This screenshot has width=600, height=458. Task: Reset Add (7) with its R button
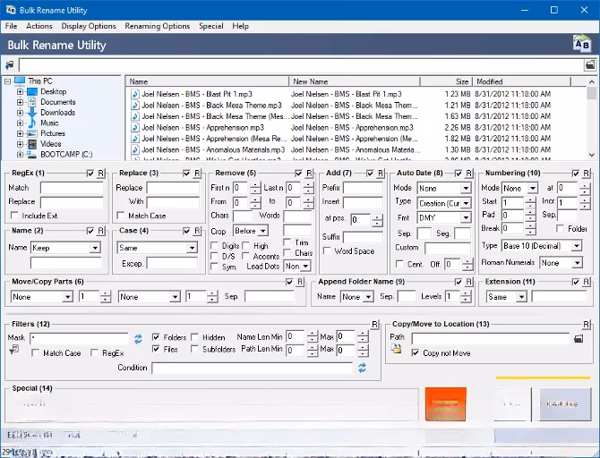point(381,174)
